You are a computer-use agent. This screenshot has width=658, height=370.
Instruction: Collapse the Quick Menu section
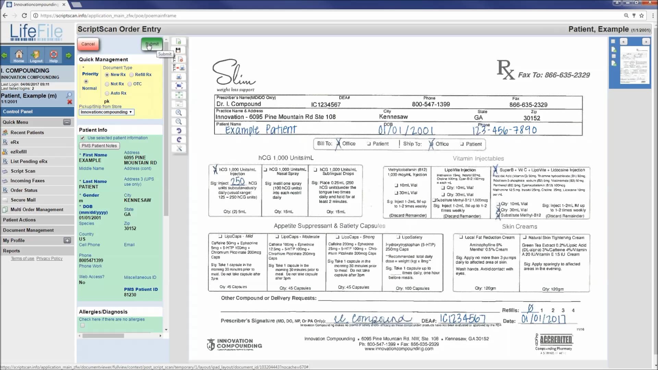coord(67,122)
